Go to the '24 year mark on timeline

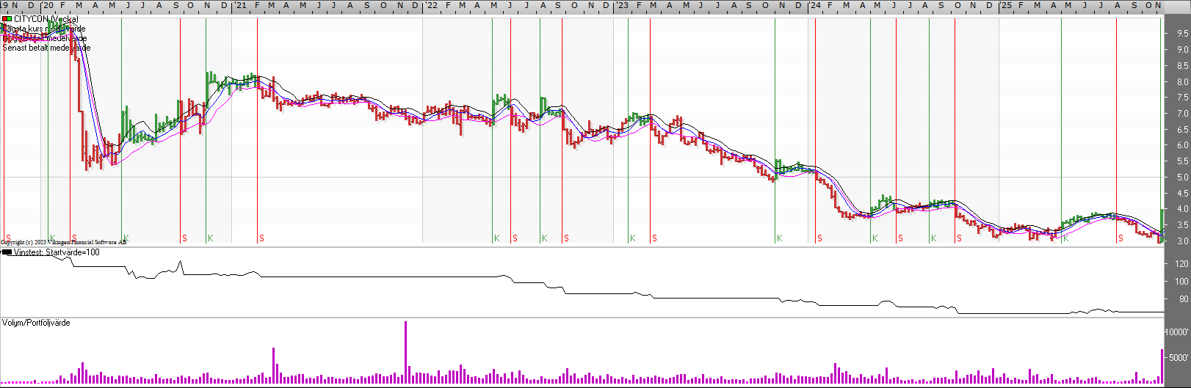814,5
